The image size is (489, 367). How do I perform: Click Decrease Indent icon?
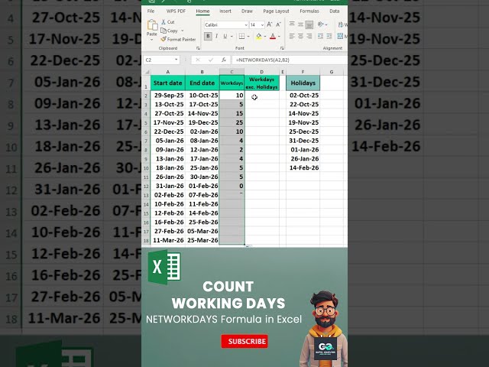click(x=321, y=36)
